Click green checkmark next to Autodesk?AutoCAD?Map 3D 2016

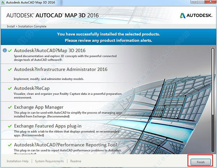10,50
